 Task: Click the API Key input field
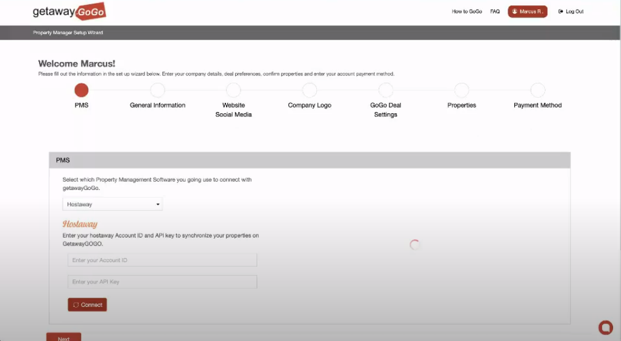pos(162,282)
